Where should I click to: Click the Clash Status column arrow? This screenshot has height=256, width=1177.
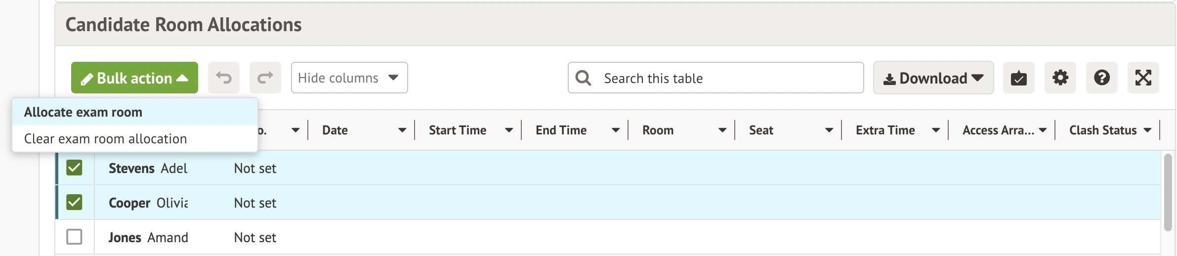[1148, 130]
